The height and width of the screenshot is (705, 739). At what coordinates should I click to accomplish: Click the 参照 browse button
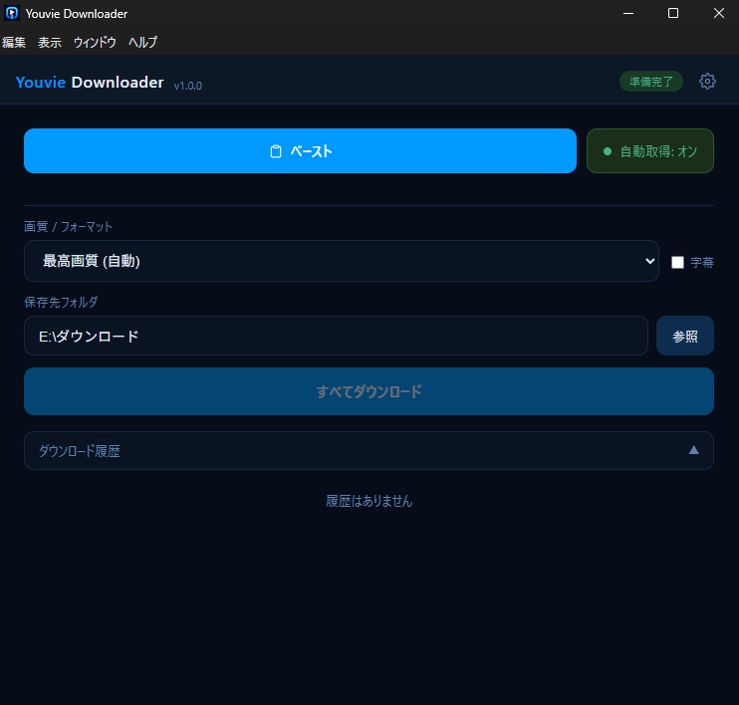pyautogui.click(x=685, y=336)
